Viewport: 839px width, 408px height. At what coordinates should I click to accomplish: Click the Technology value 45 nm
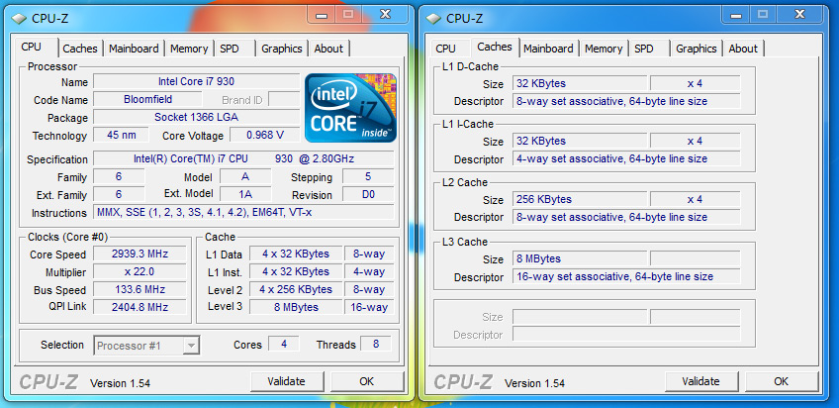click(122, 135)
